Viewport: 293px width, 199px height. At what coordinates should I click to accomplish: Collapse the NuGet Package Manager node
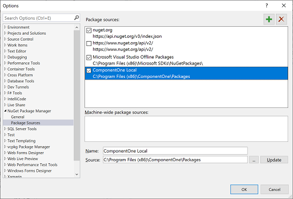click(x=5, y=111)
